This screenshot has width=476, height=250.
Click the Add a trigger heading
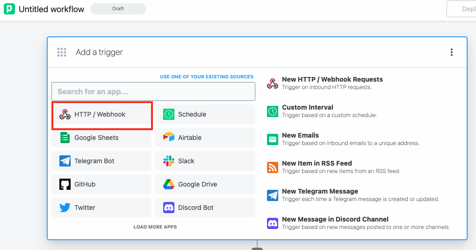click(x=99, y=52)
